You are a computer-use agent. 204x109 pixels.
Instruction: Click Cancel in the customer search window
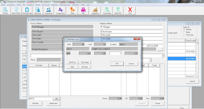[x=192, y=81]
